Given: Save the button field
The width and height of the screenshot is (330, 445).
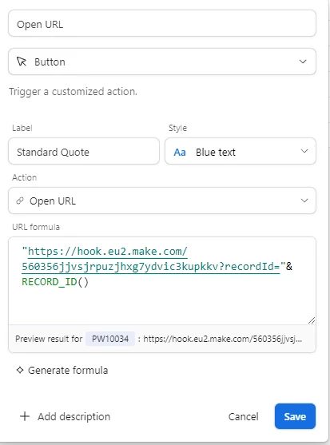Looking at the screenshot, I should [x=295, y=416].
